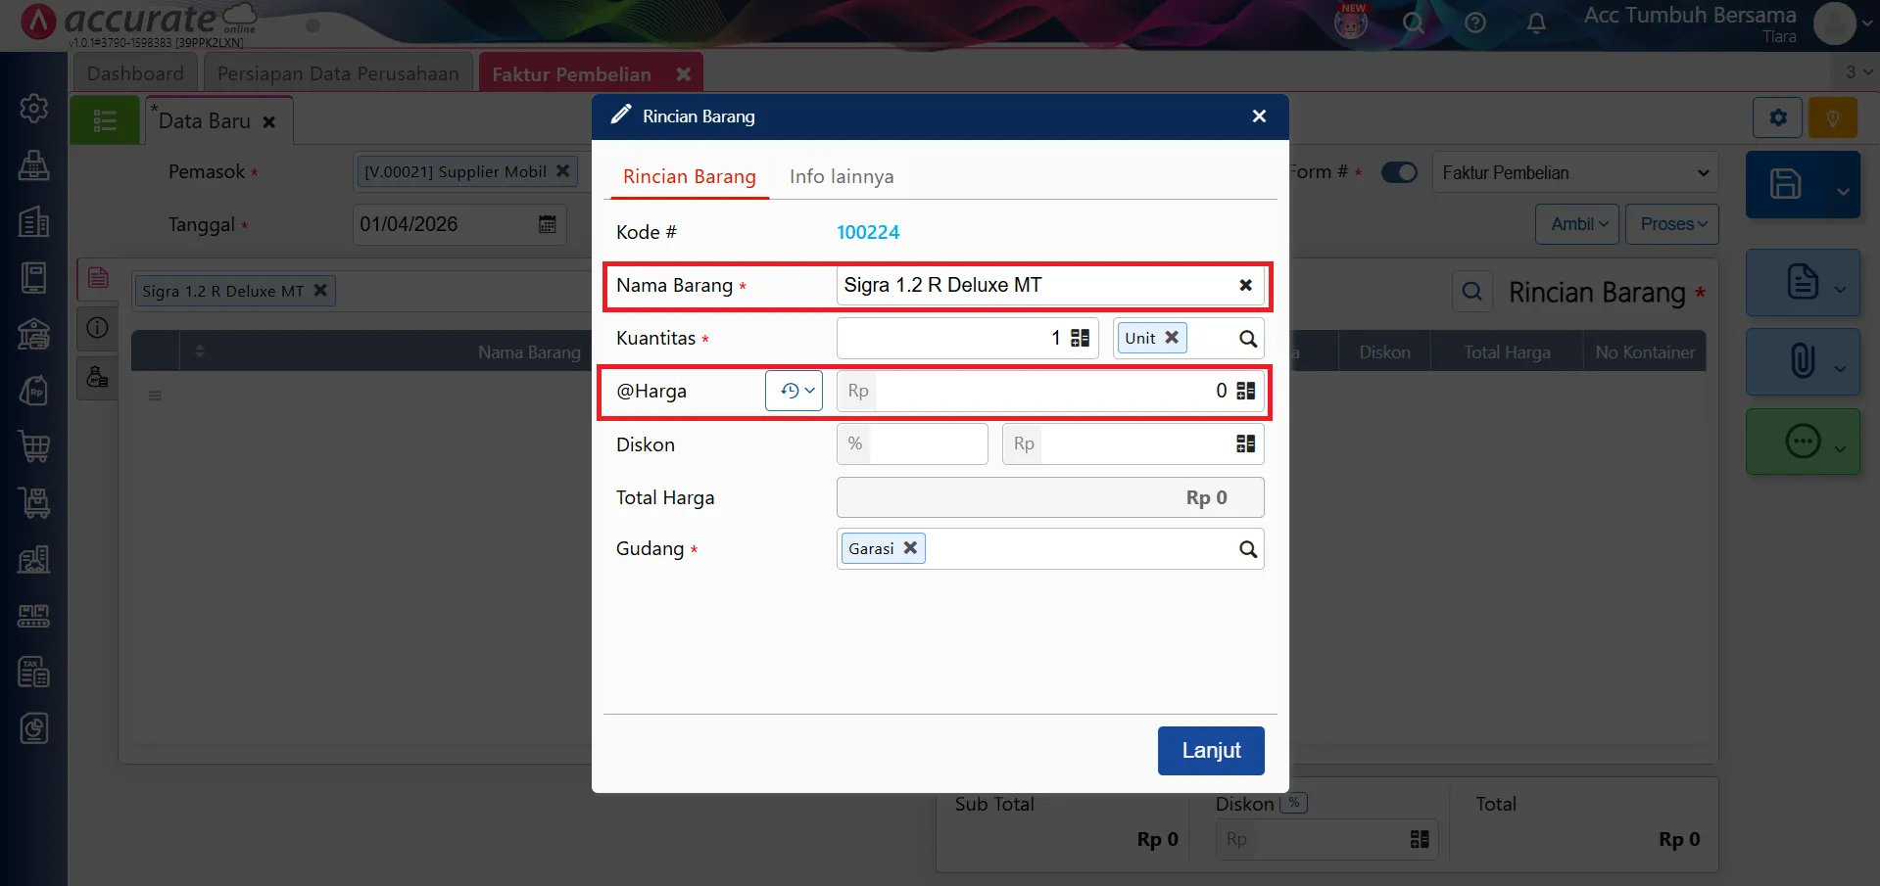Open the price tag sales module in sidebar
Viewport: 1880px width, 886px height.
pyautogui.click(x=34, y=391)
